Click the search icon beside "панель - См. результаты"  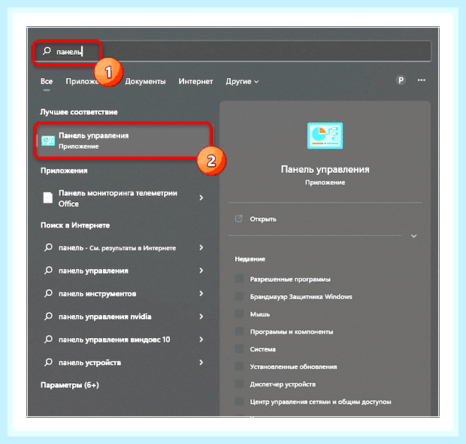(x=48, y=247)
